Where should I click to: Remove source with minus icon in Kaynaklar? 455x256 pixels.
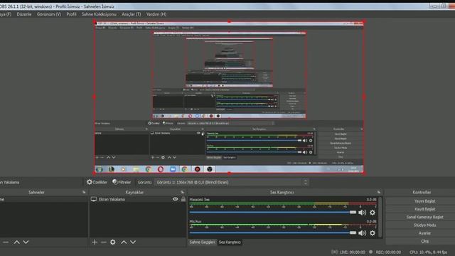[104, 242]
